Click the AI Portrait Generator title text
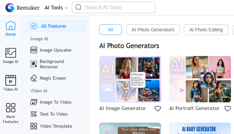Viewport: 234px width, 134px height. pyautogui.click(x=194, y=108)
